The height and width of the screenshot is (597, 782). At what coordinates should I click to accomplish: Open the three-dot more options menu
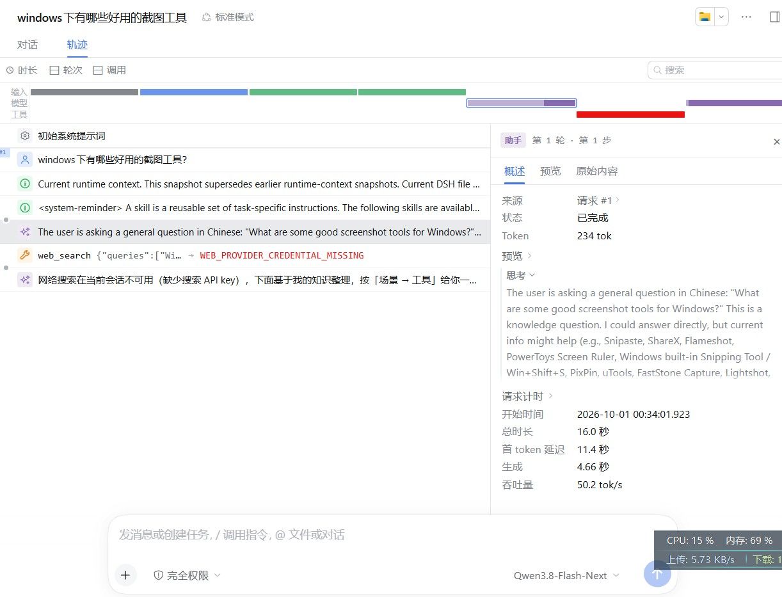tap(746, 17)
